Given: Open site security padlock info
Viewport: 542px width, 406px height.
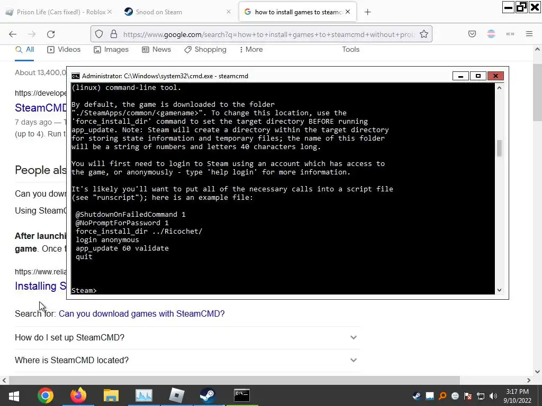Looking at the screenshot, I should click(114, 34).
